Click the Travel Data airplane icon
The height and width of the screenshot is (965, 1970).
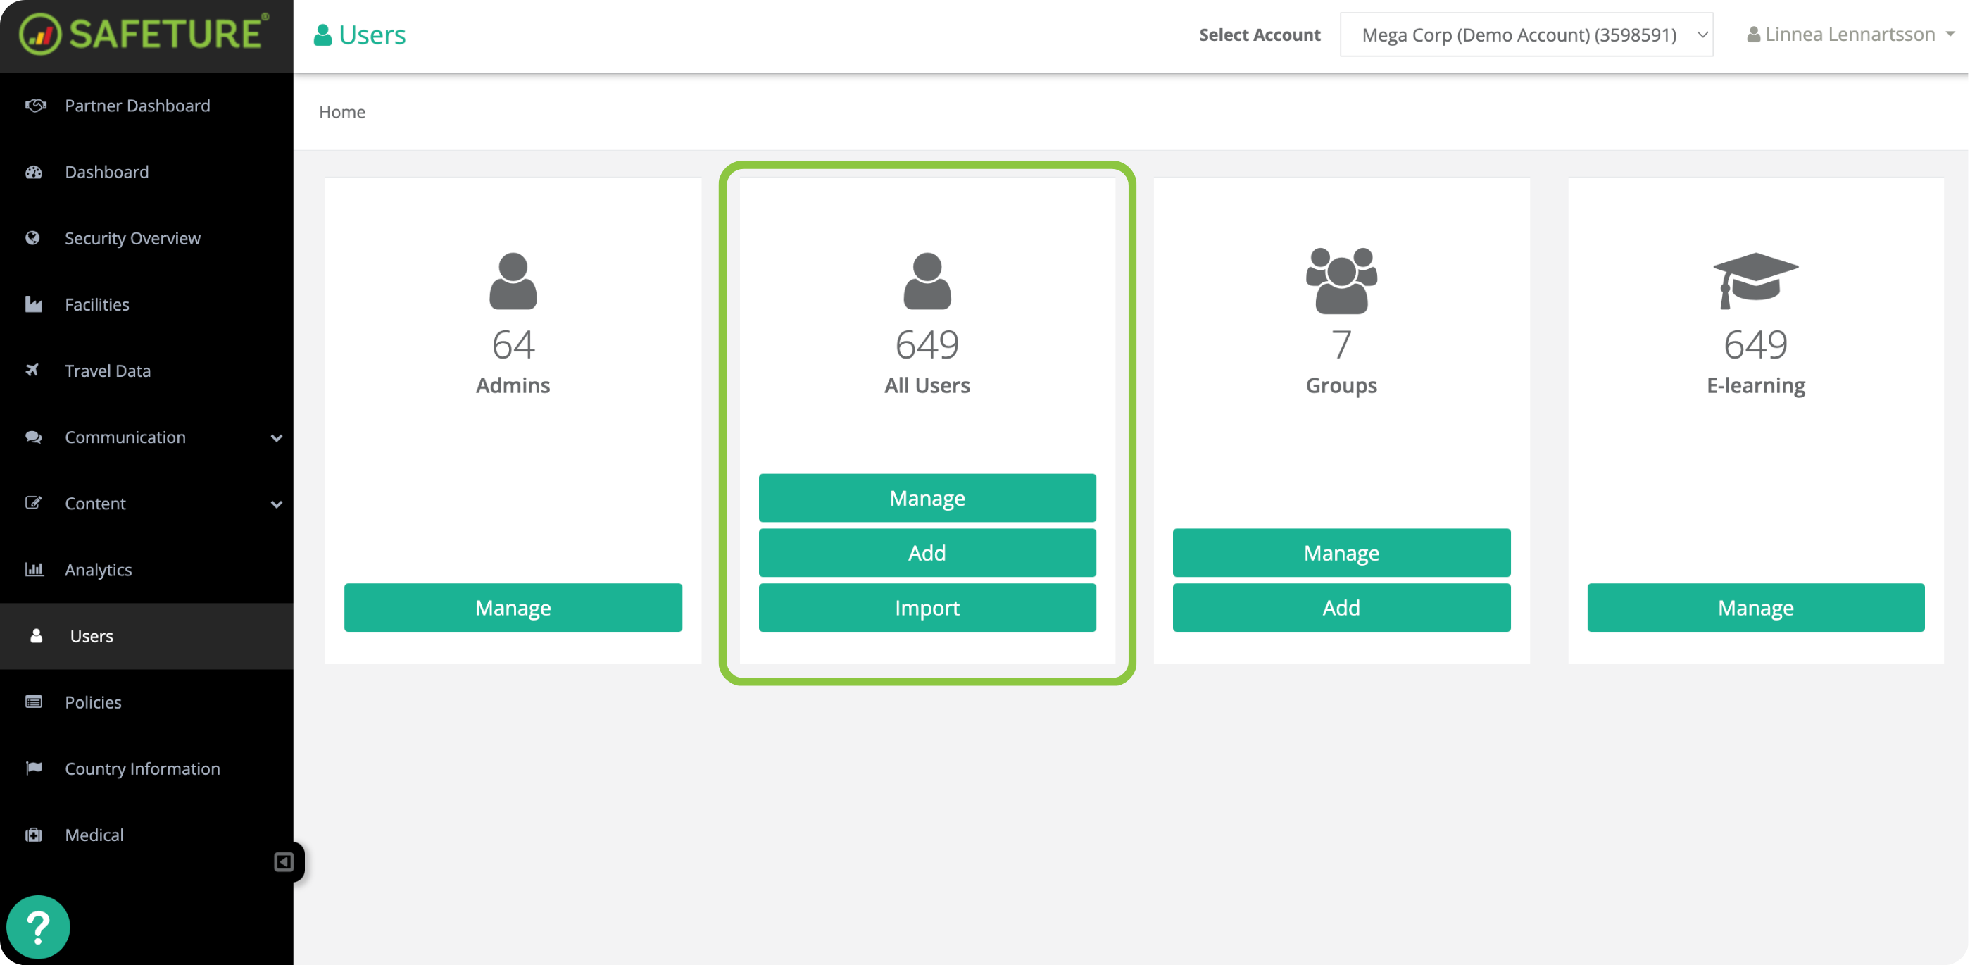(34, 371)
